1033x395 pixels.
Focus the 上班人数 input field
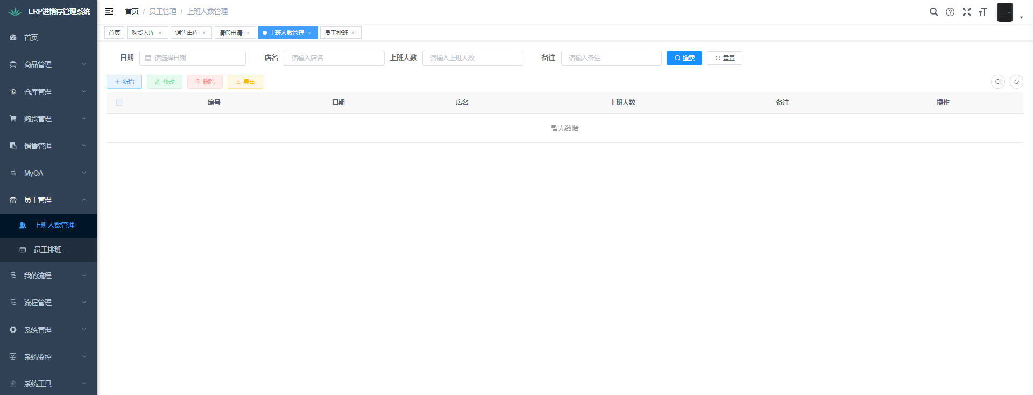[473, 58]
